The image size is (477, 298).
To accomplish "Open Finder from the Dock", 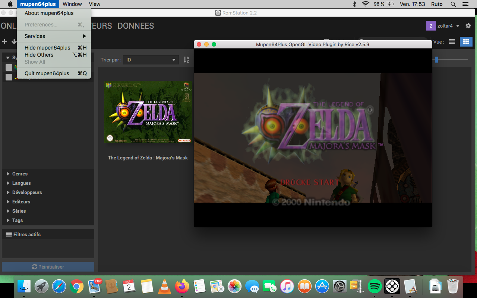I will 24,286.
